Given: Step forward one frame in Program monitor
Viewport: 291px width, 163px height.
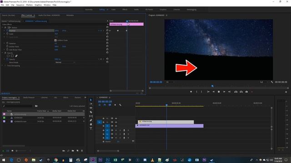Looking at the screenshot, I should (224, 91).
